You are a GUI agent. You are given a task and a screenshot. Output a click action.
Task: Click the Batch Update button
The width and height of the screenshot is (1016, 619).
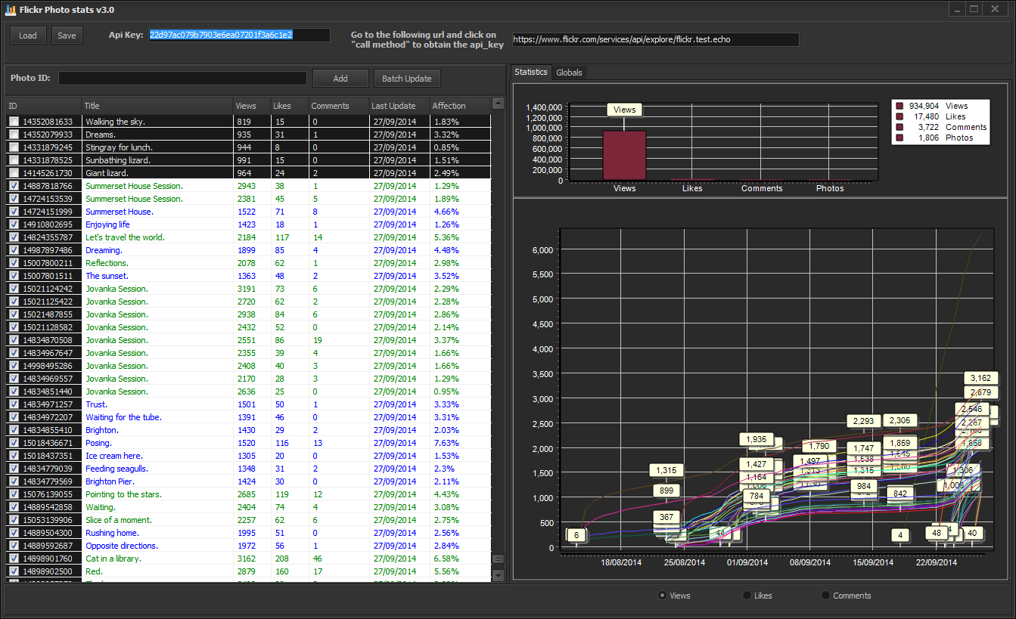[407, 79]
